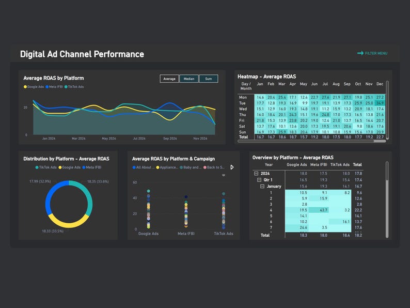Collapse the Qtr 1 row
Screen dimensions: 410x308
tap(259, 180)
